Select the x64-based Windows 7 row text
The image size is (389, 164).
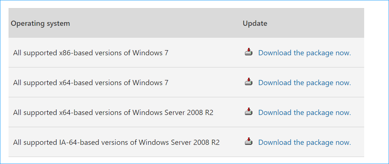91,83
